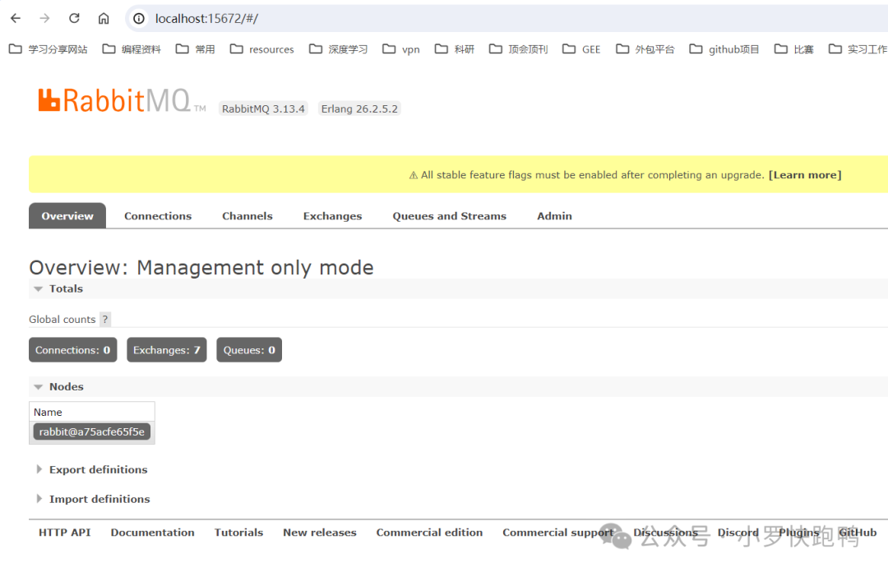Image resolution: width=888 pixels, height=572 pixels.
Task: Expand the Export definitions section
Action: pyautogui.click(x=92, y=469)
